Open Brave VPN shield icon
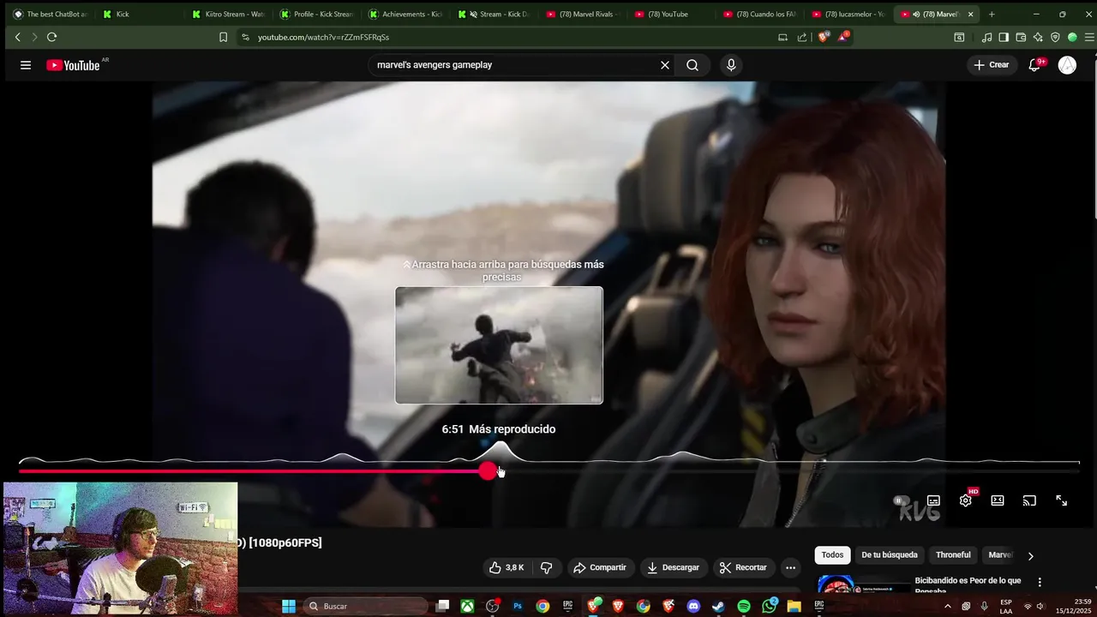This screenshot has width=1097, height=617. tap(1055, 37)
